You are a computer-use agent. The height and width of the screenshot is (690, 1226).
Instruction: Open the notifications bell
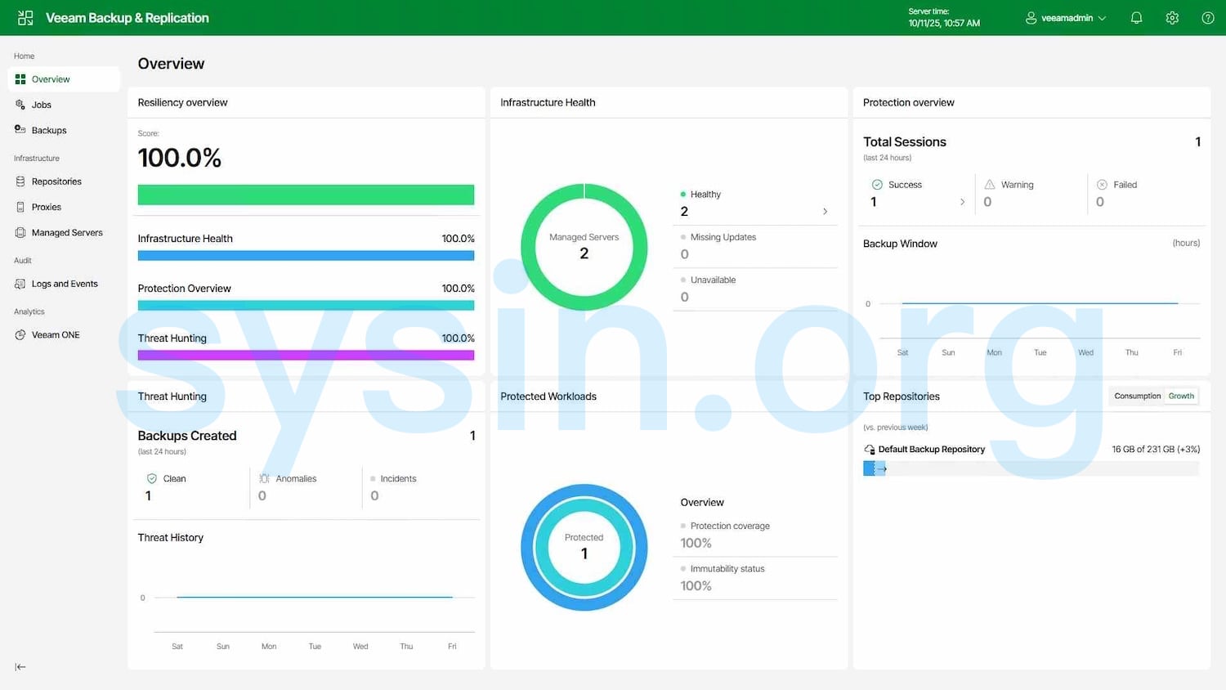click(x=1136, y=17)
